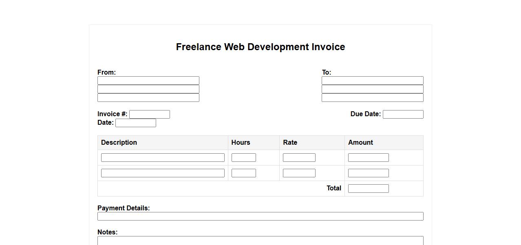
Task: Click the Total amount field
Action: (368, 189)
